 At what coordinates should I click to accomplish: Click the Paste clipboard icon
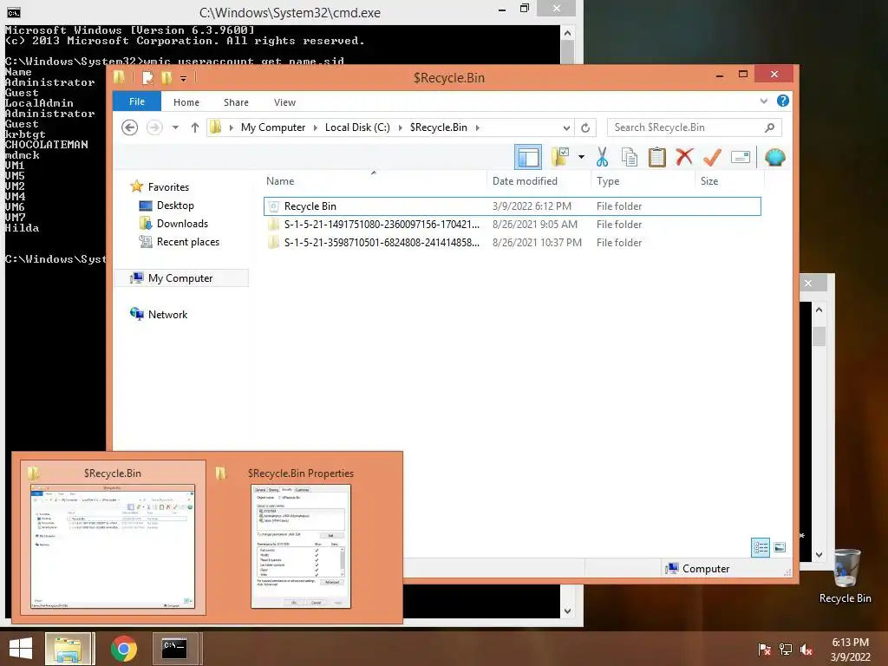(x=657, y=157)
